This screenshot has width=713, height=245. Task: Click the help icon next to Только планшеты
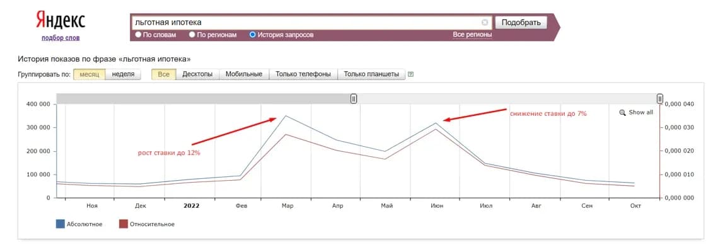(x=410, y=74)
